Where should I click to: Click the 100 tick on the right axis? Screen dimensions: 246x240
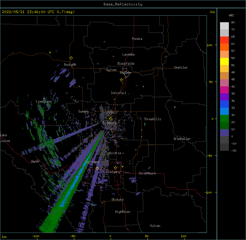[209, 45]
